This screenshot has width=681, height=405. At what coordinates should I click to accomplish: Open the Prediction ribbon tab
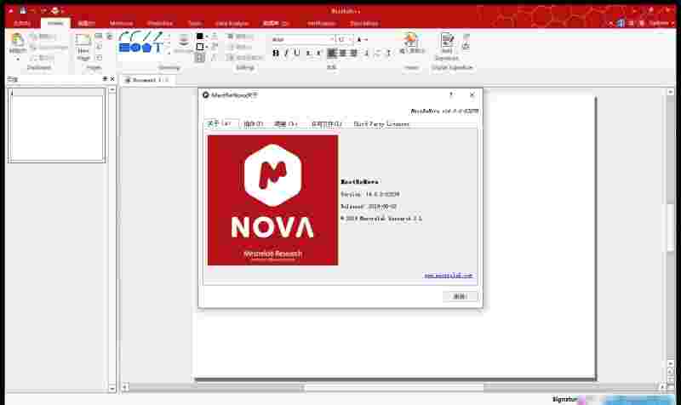point(160,24)
